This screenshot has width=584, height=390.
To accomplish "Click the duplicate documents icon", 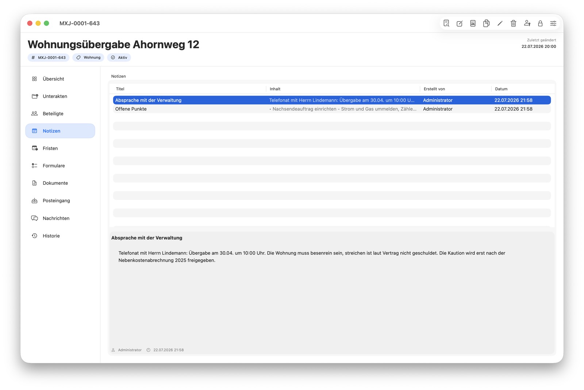I will coord(486,23).
